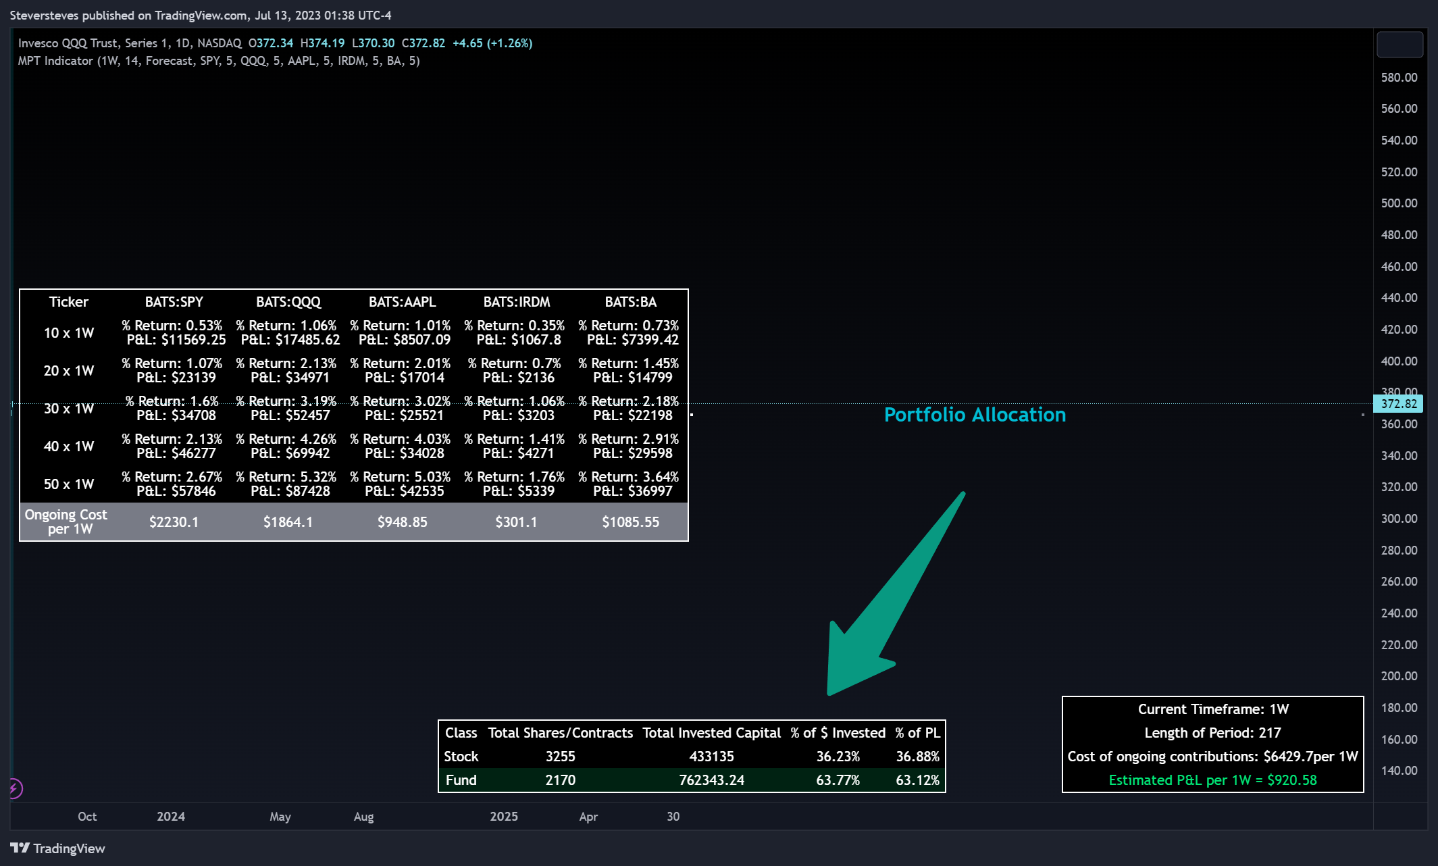Click the Cost of ongoing contributions line
1438x866 pixels.
(x=1213, y=757)
